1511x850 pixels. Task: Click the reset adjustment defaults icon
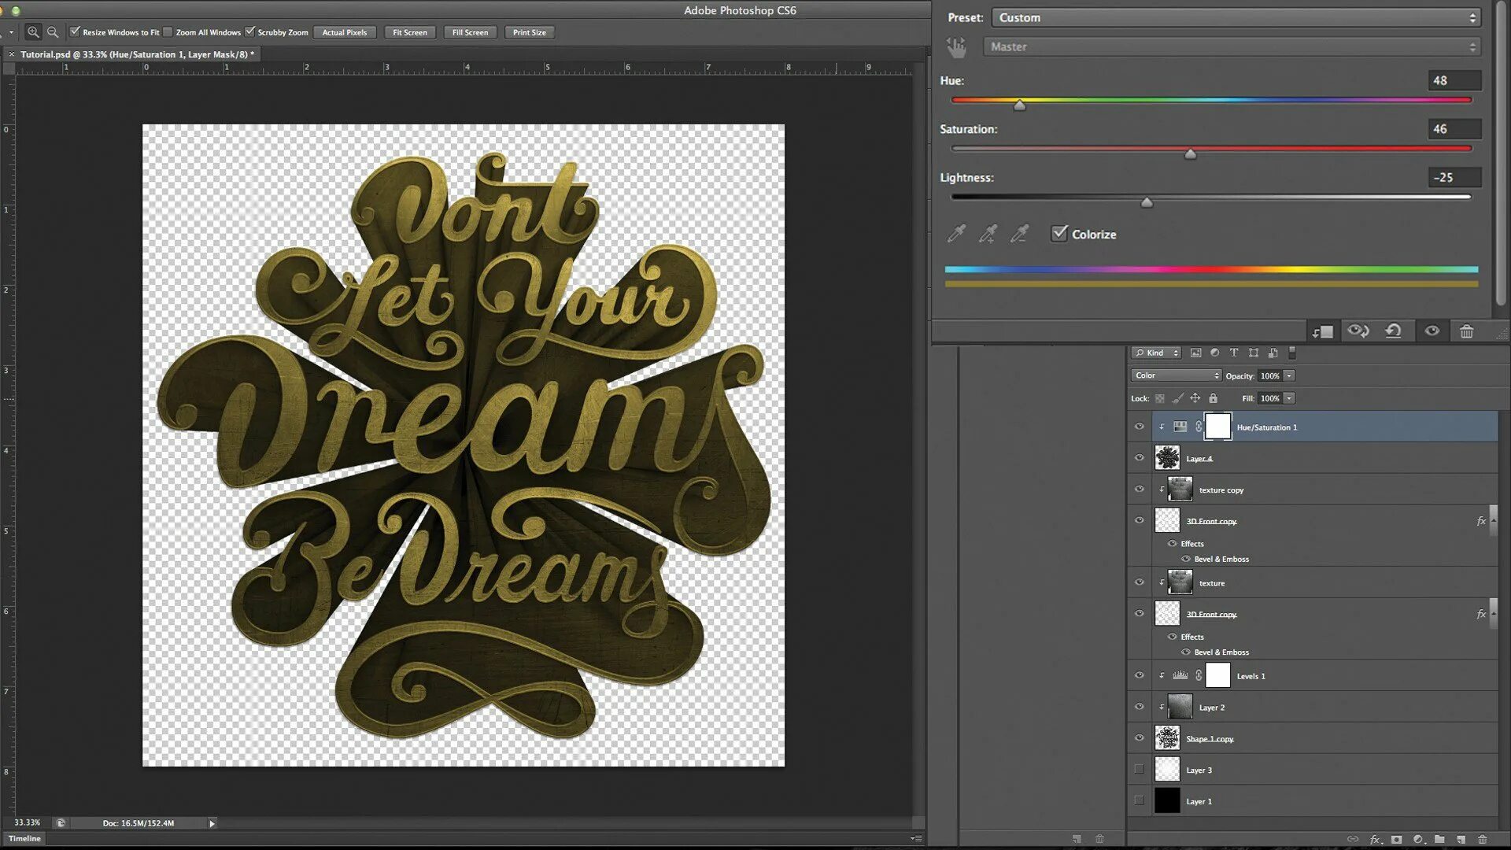pos(1393,331)
